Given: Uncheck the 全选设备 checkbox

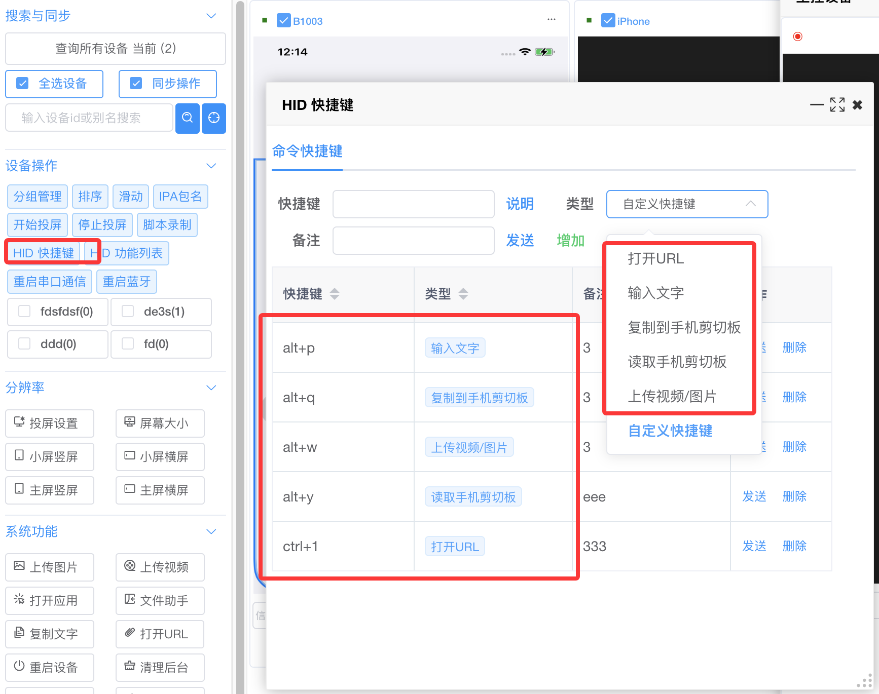Looking at the screenshot, I should (x=23, y=84).
